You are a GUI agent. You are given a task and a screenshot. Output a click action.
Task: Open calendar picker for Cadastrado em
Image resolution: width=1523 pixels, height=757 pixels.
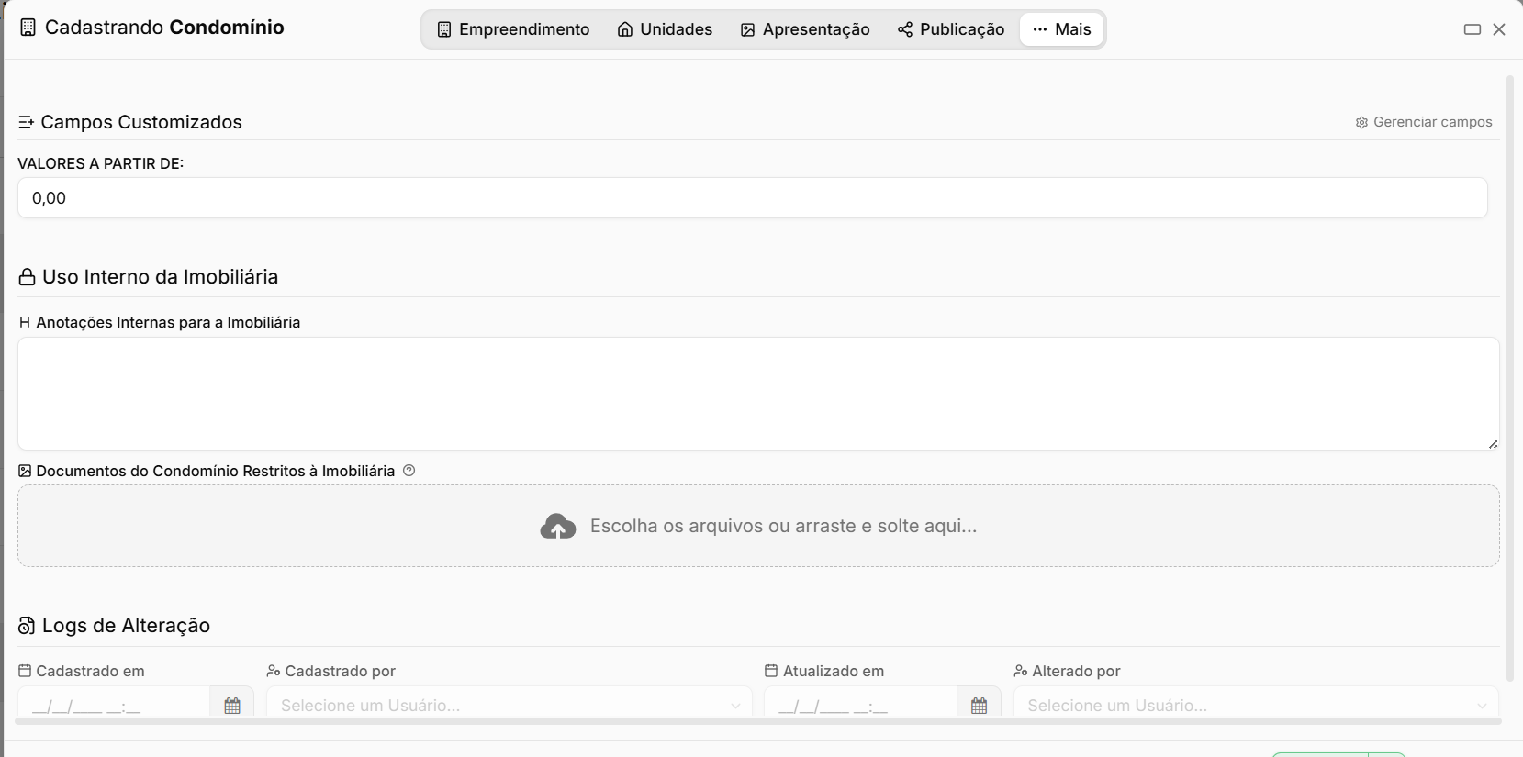232,705
